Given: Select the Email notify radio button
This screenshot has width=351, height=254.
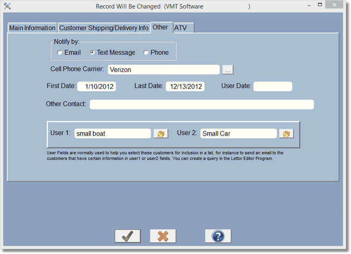Looking at the screenshot, I should pyautogui.click(x=60, y=53).
